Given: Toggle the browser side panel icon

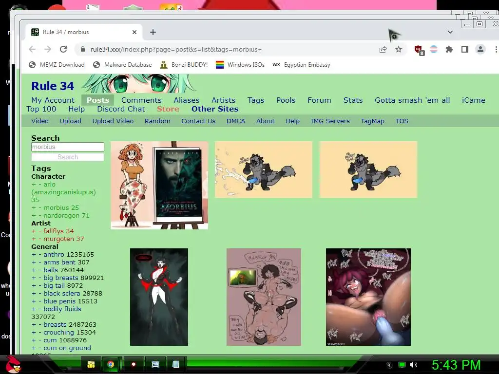Looking at the screenshot, I should tap(464, 49).
